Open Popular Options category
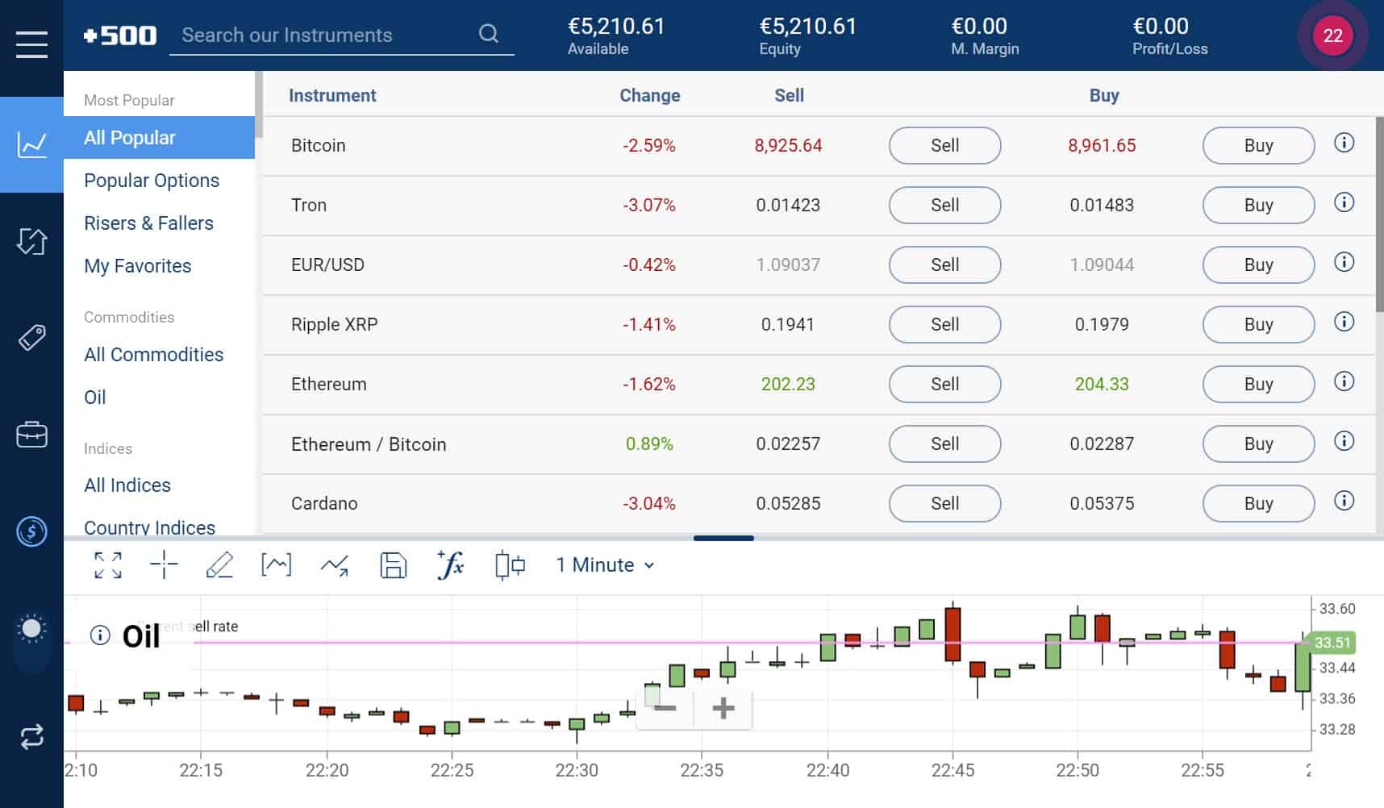This screenshot has width=1384, height=808. (x=152, y=181)
